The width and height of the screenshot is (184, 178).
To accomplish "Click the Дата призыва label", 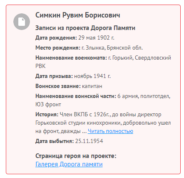I will pos(54,76).
